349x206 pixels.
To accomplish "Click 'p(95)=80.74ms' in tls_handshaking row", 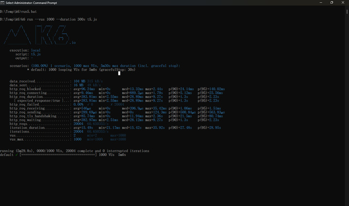I will coord(210,116).
